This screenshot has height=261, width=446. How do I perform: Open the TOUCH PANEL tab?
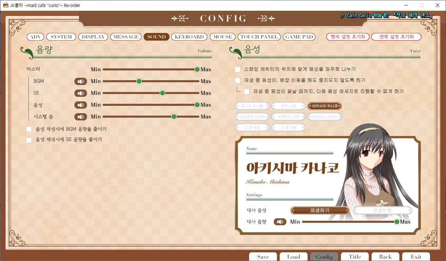tap(259, 37)
